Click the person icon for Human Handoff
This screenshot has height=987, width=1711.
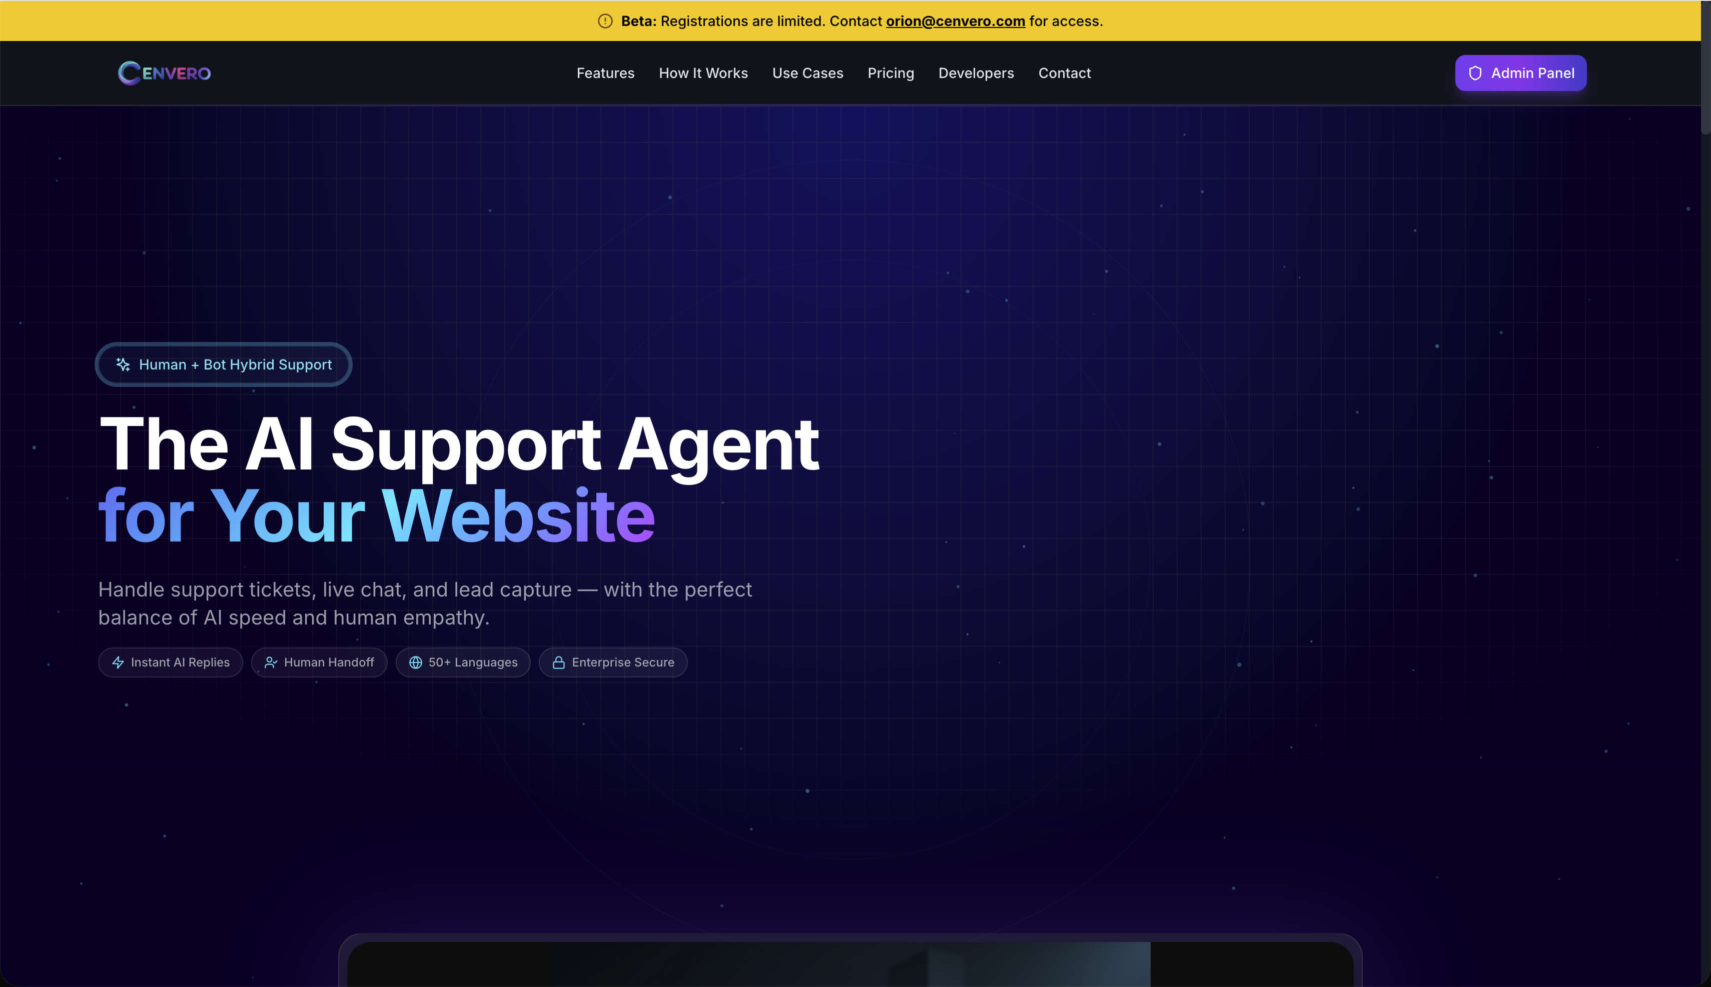[x=271, y=662]
